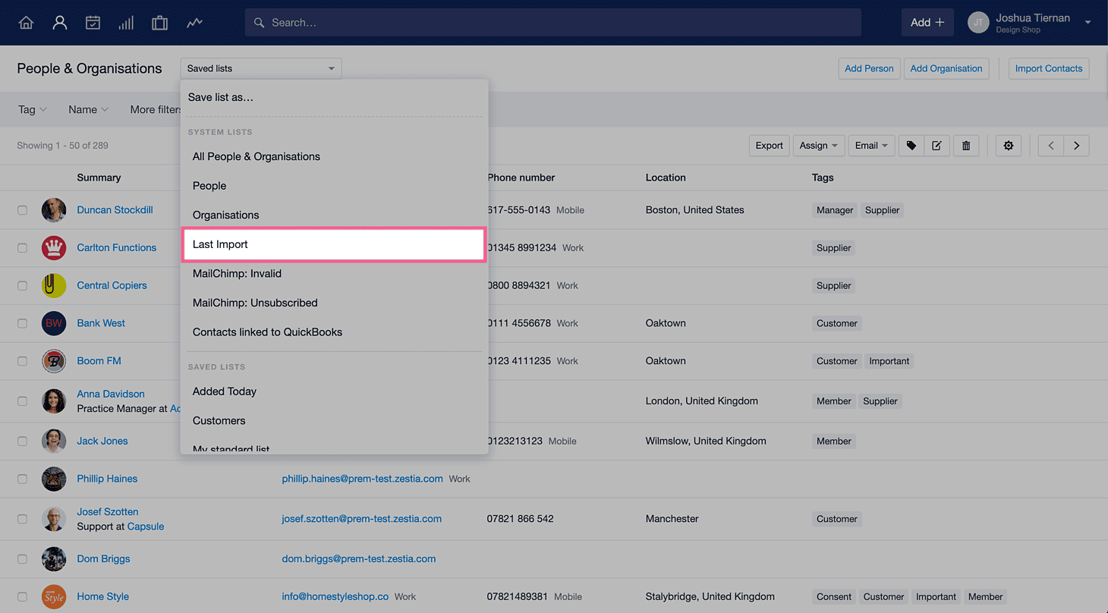
Task: Click the Important tag on Boom FM
Action: point(889,361)
